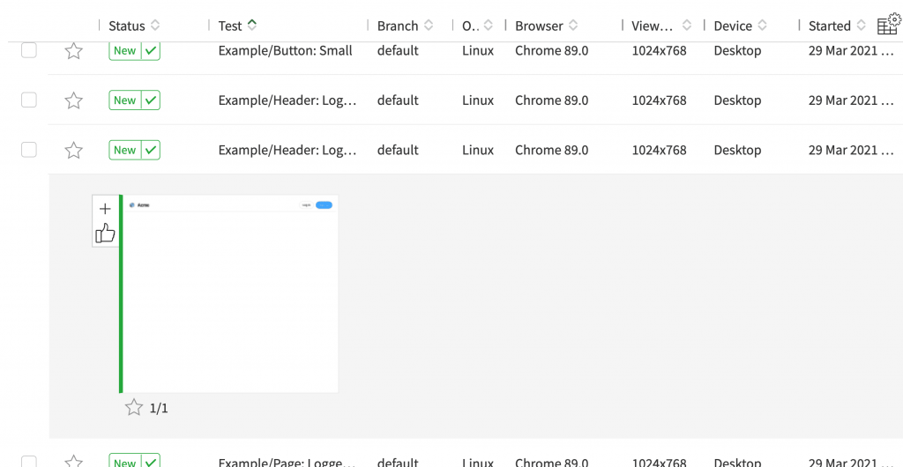The image size is (903, 467).
Task: Star the expanded Example/Header row
Action: pos(74,151)
